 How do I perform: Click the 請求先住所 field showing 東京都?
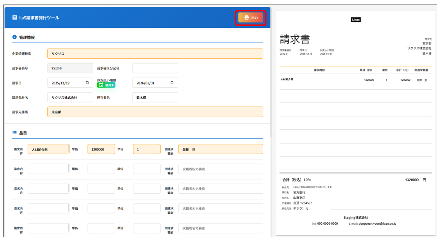tap(155, 112)
